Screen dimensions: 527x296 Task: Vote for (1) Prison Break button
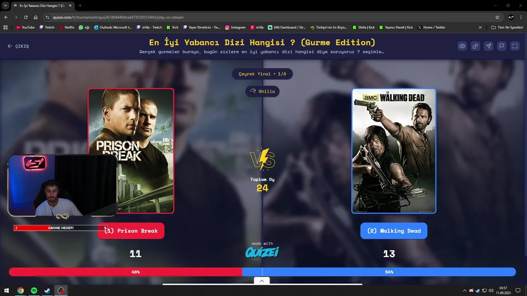tap(131, 231)
